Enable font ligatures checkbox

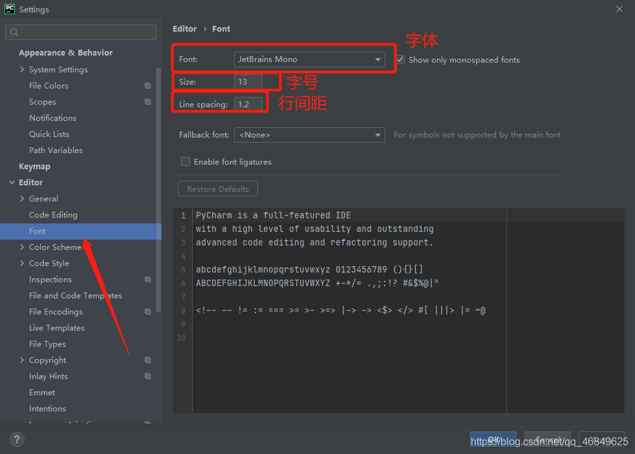[186, 161]
